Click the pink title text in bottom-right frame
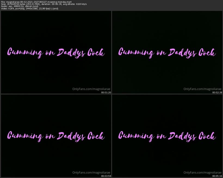This screenshot has height=178, width=223. [167, 135]
